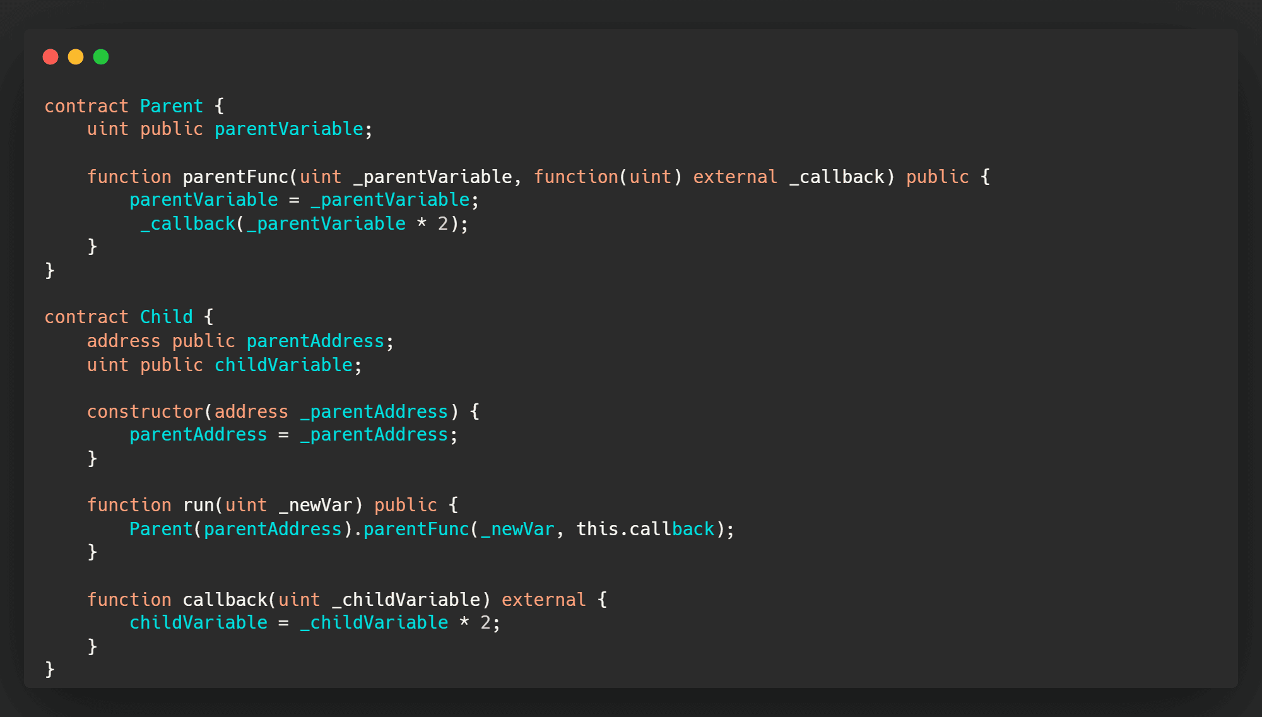Click '_newVar' argument inside parentFunc call
The height and width of the screenshot is (717, 1262).
pyautogui.click(x=517, y=530)
